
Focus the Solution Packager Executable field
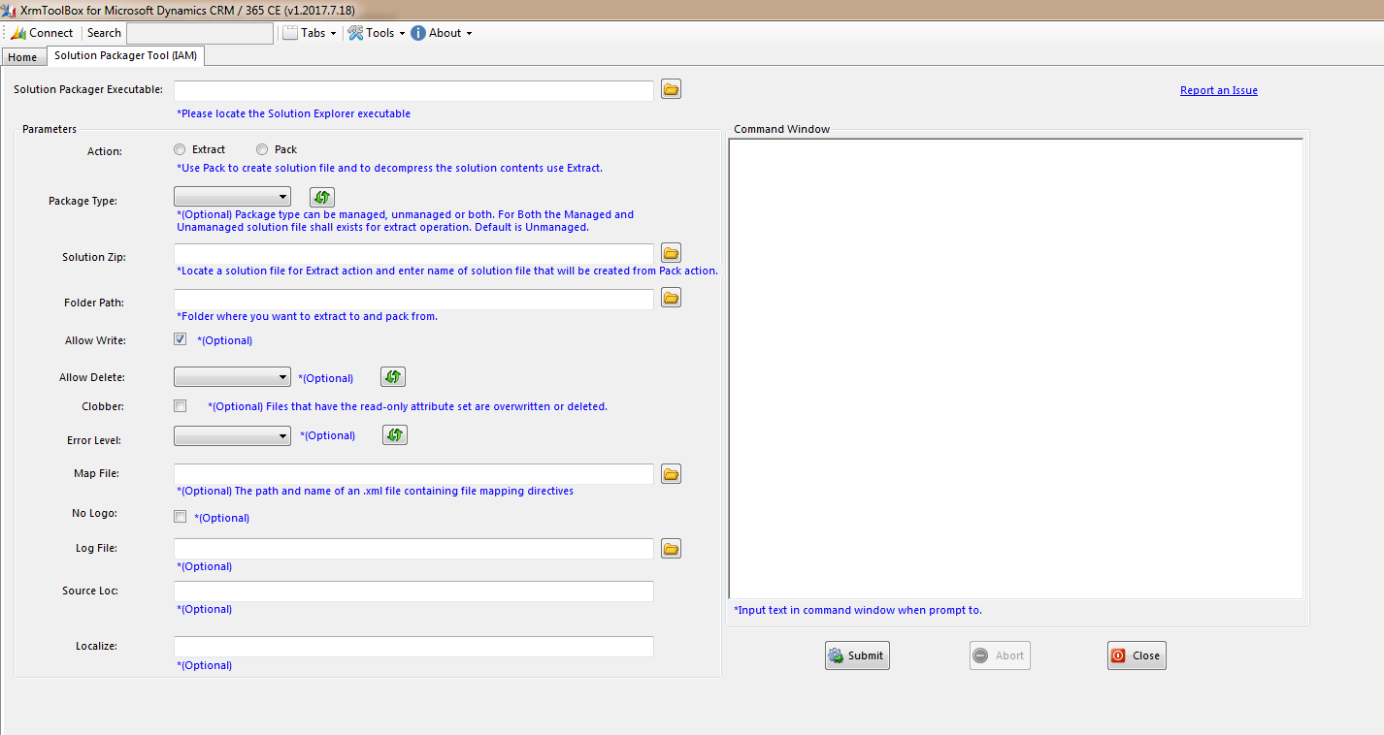coord(413,90)
